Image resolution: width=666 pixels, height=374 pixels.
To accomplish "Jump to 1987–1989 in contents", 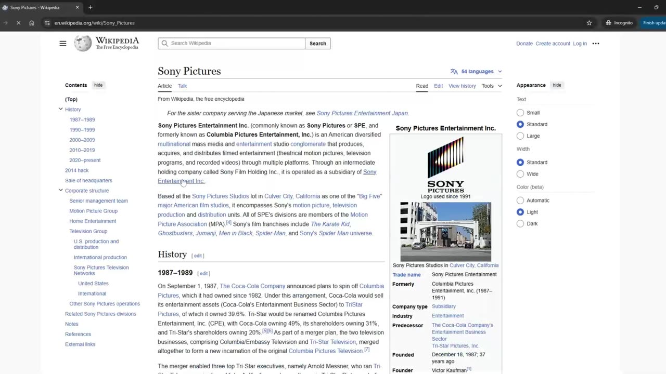I will [x=82, y=119].
